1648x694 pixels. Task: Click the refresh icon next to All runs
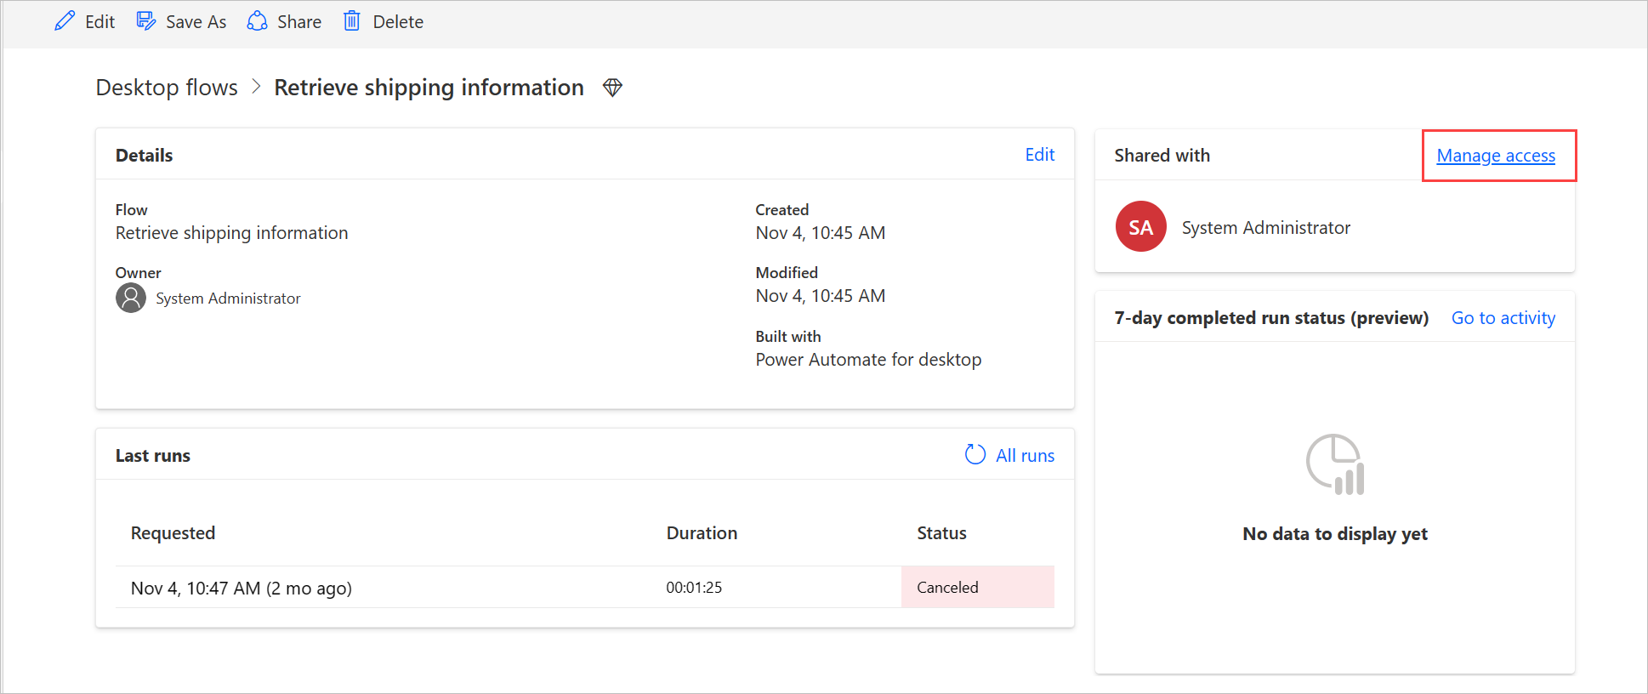975,455
